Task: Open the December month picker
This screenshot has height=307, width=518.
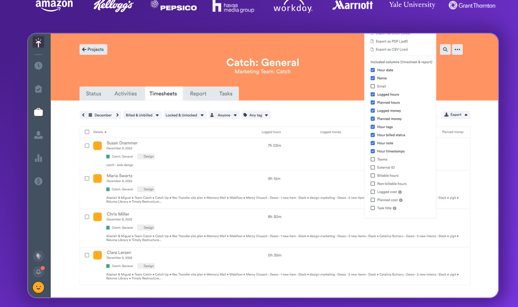Action: [x=100, y=115]
